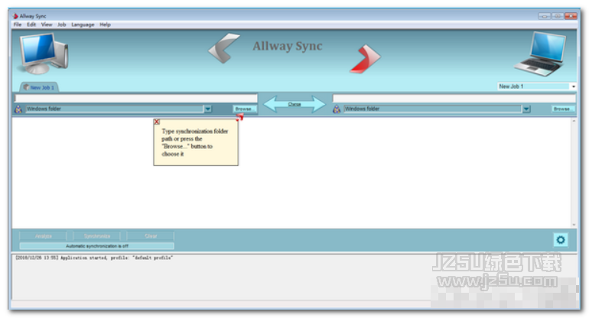Expand the right Windows folder dropdown arrow
589x318 pixels.
[526, 109]
